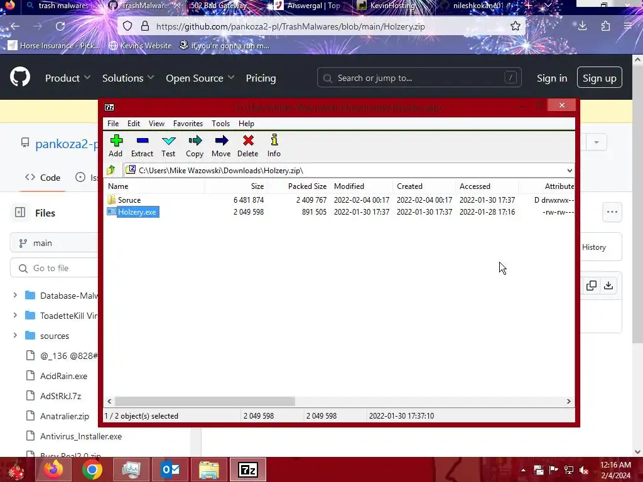
Task: Open the Edit menu in 7-Zip
Action: pyautogui.click(x=134, y=124)
